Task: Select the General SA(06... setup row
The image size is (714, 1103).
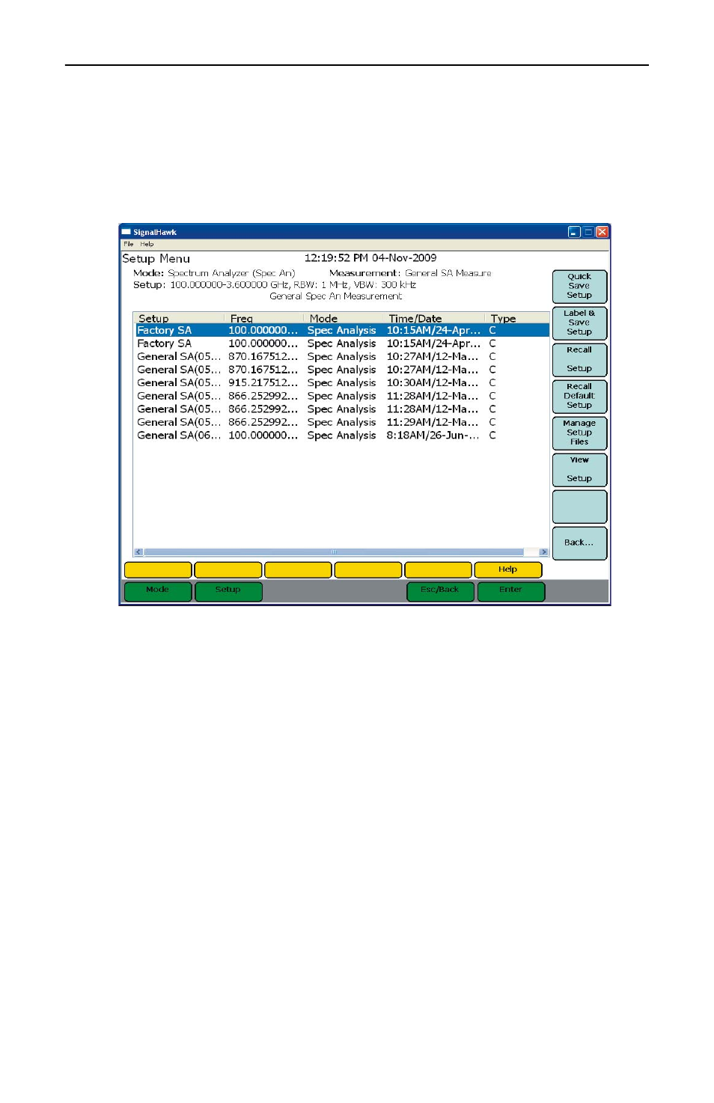Action: tap(342, 436)
